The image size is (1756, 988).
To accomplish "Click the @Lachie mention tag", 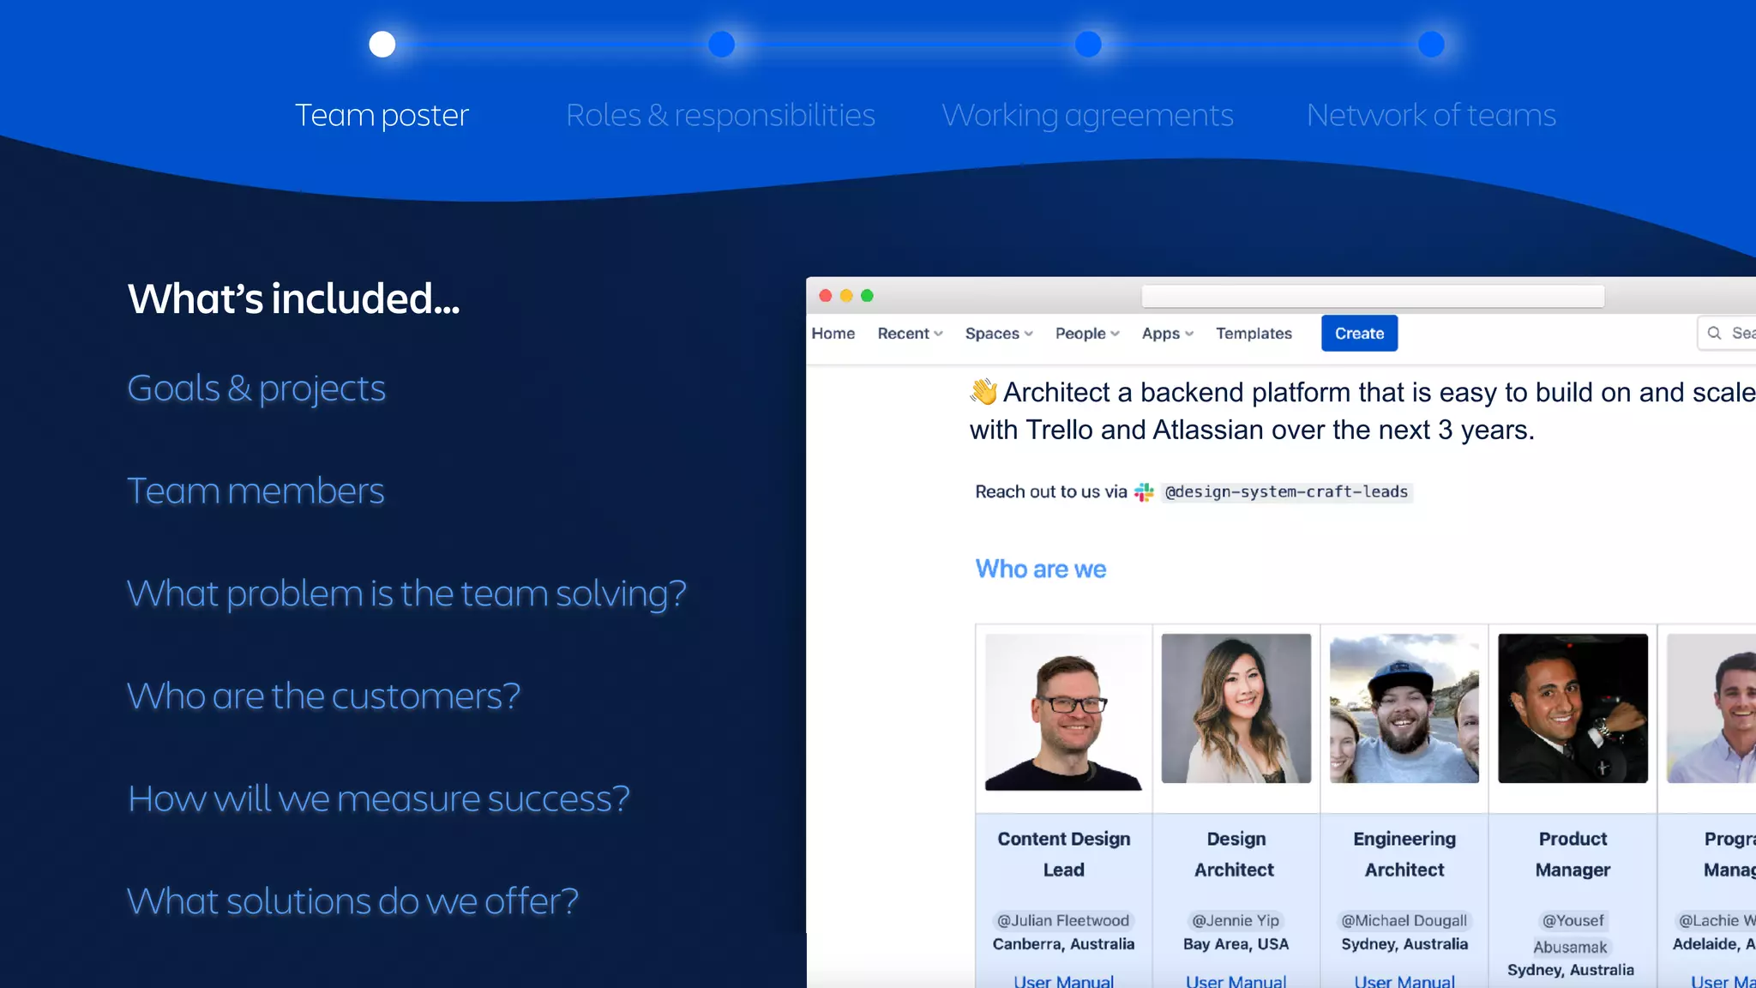I will pyautogui.click(x=1715, y=921).
